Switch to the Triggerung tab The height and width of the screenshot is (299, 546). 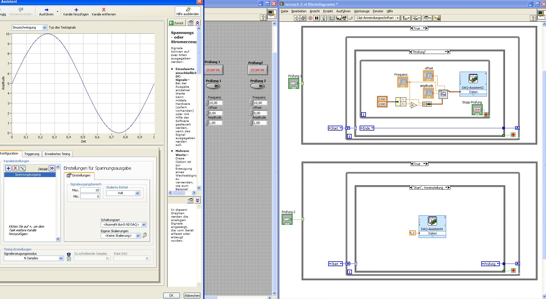point(32,154)
